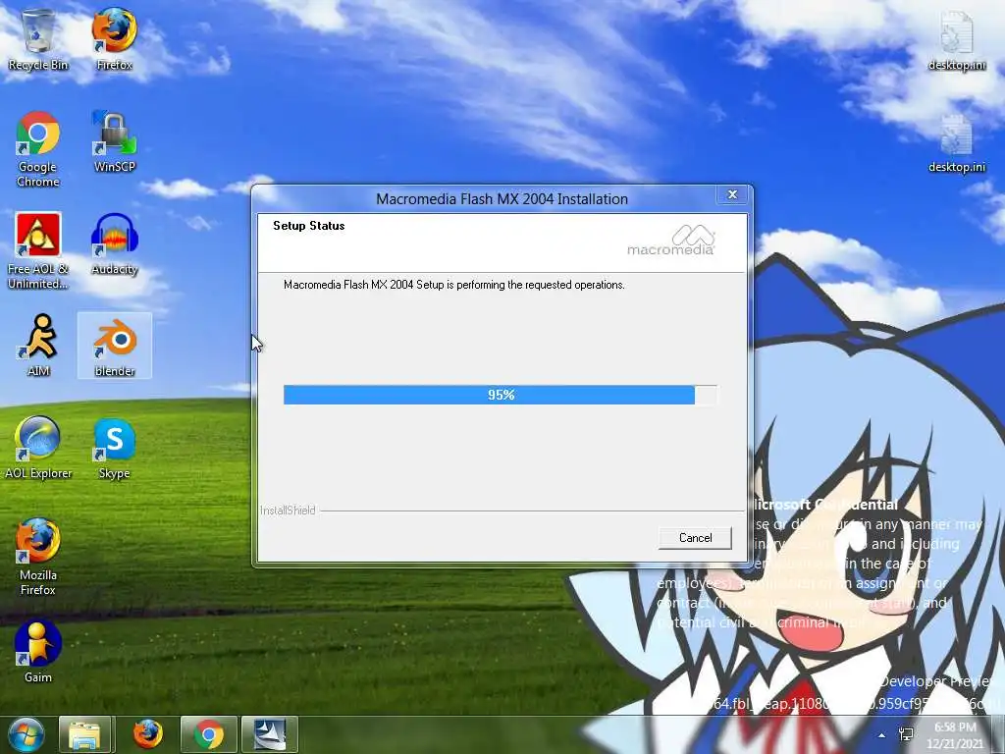The width and height of the screenshot is (1005, 754).
Task: Select the Free AOL & Unlimited icon
Action: pyautogui.click(x=38, y=250)
